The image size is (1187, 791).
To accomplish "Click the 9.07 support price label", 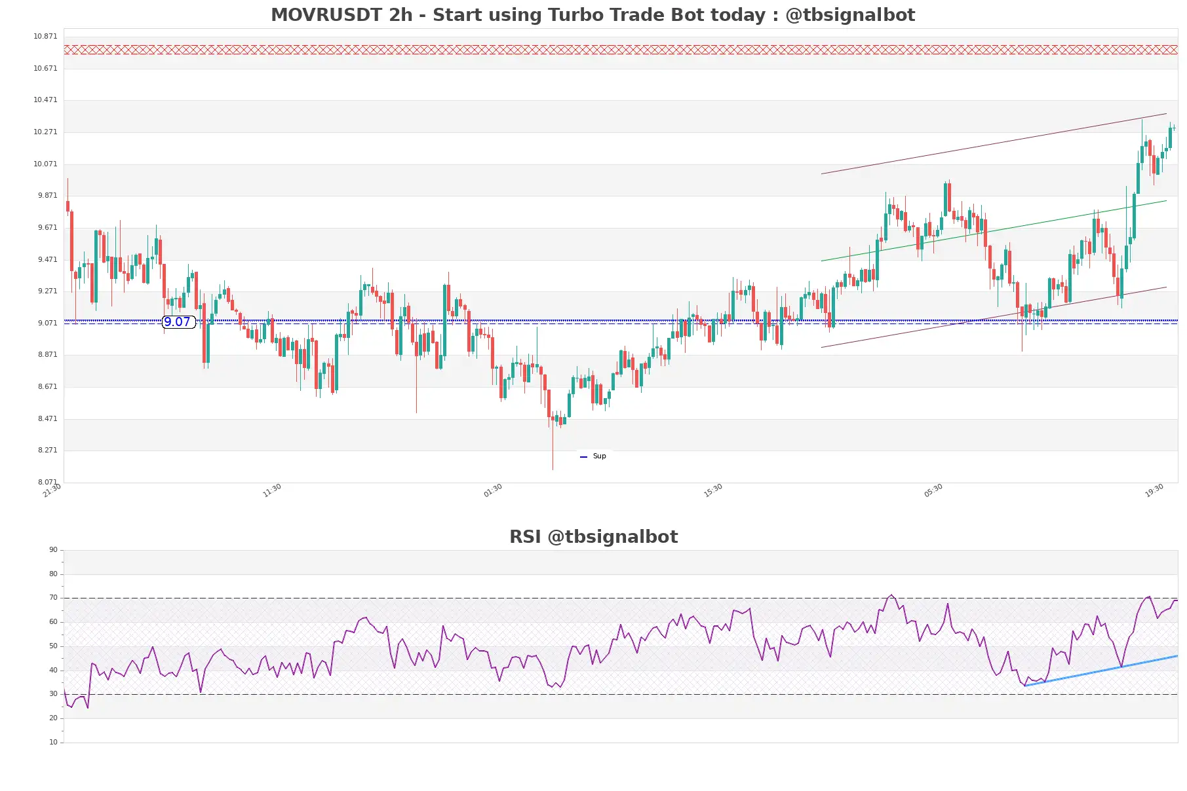I will click(x=178, y=322).
